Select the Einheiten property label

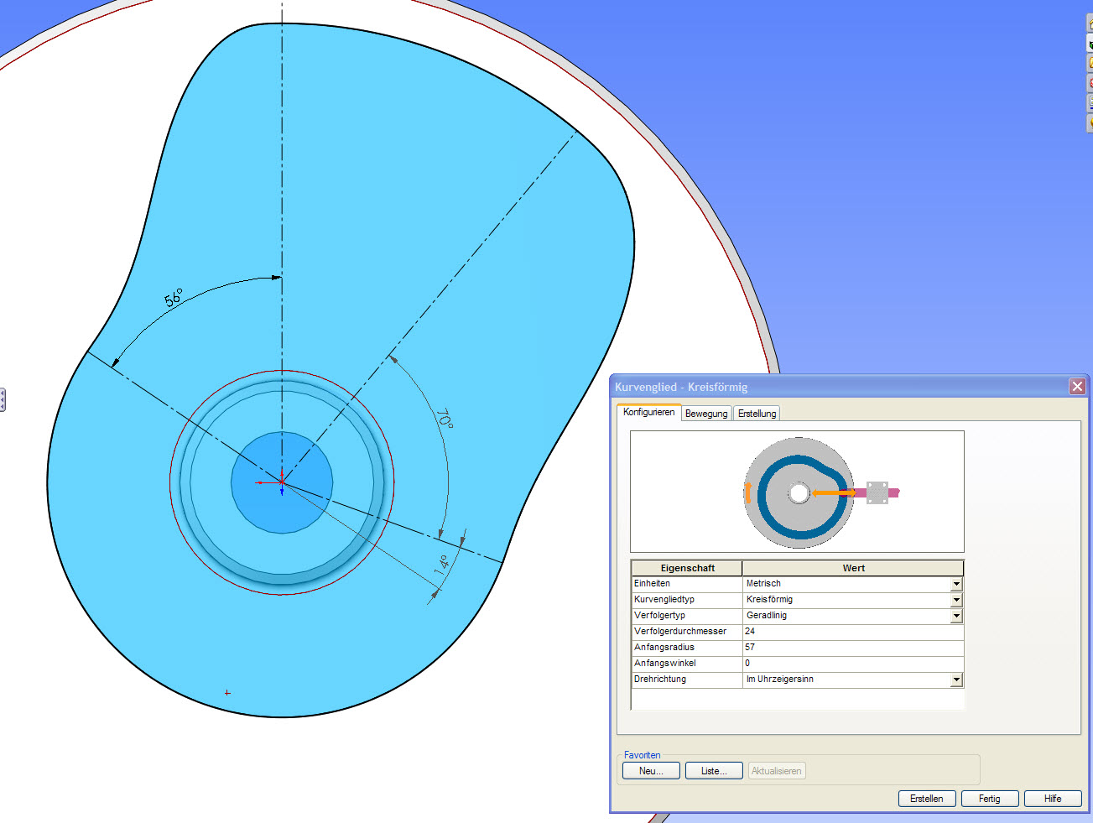(x=652, y=584)
